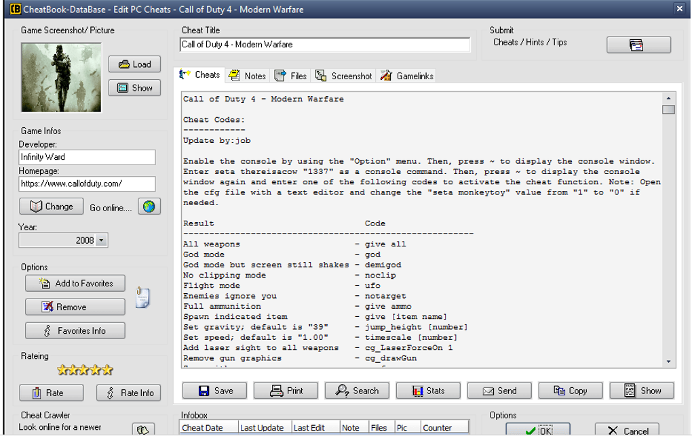
Task: Switch to the Screenshot tab
Action: [x=343, y=76]
